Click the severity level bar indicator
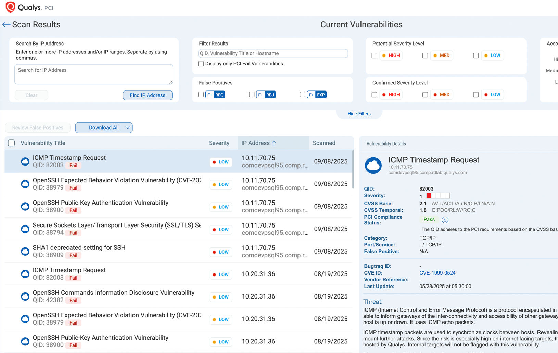This screenshot has width=558, height=353. point(438,196)
